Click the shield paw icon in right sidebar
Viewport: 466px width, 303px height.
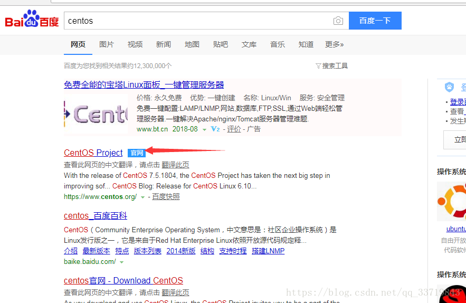449,87
